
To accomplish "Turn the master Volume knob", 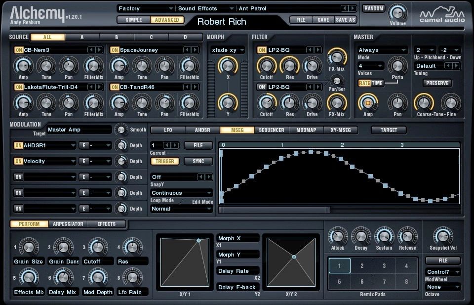I will (397, 14).
